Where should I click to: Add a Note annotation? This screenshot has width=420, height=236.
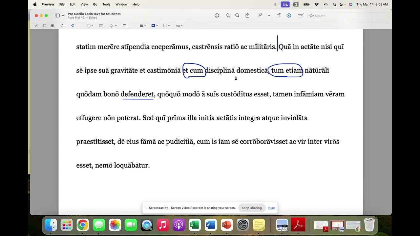124,26
